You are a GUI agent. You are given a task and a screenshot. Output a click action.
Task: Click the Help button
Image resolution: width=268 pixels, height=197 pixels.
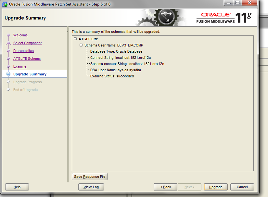click(17, 187)
